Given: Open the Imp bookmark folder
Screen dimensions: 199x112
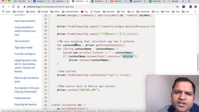Looking at the screenshot, I should (x=185, y=12).
